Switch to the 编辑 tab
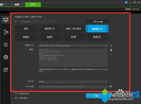 (x=17, y=4)
